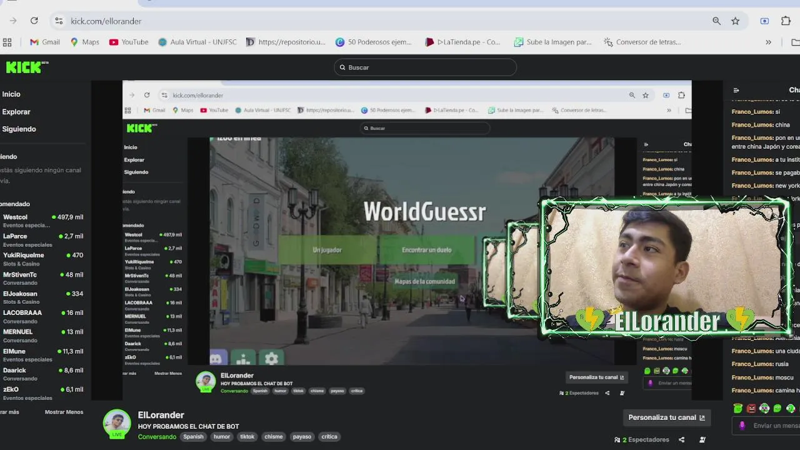Open the apps grid in bookmarks bar
The height and width of the screenshot is (450, 800).
tap(7, 42)
